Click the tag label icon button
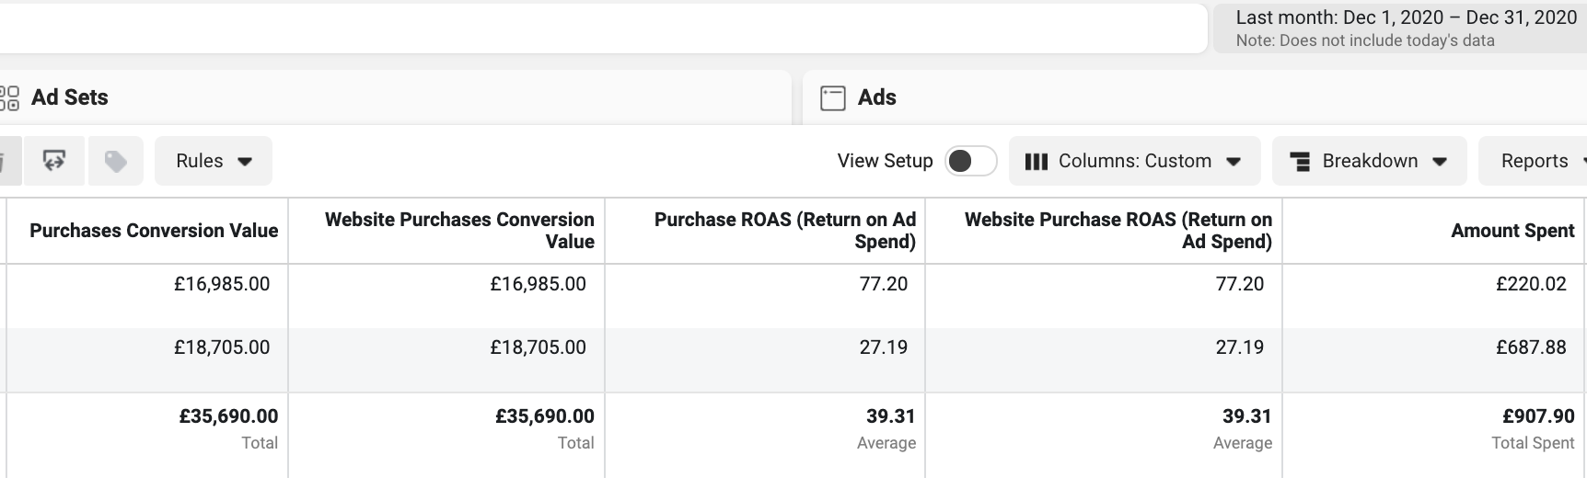Screen dimensions: 1587x489 (x=115, y=162)
